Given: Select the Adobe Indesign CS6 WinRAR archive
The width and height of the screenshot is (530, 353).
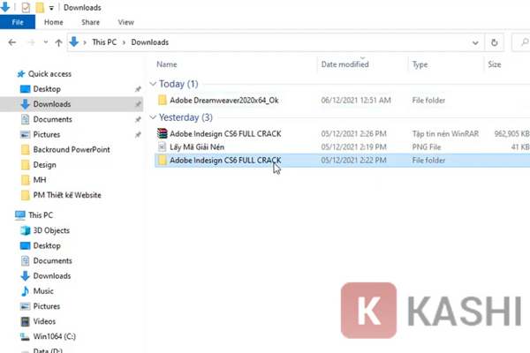Looking at the screenshot, I should (225, 134).
